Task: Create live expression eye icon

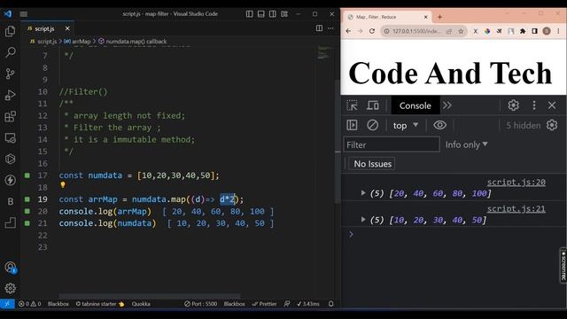Action: tap(439, 125)
